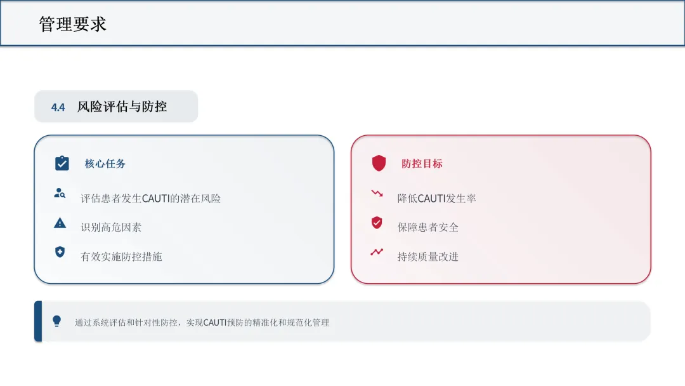Select the text 识别高危因素
This screenshot has height=386, width=685.
(x=111, y=227)
